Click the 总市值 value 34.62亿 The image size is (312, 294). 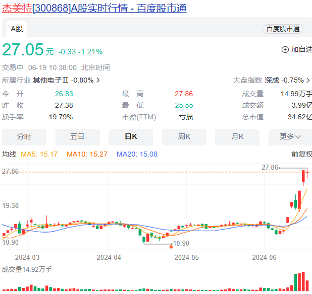tap(300, 117)
